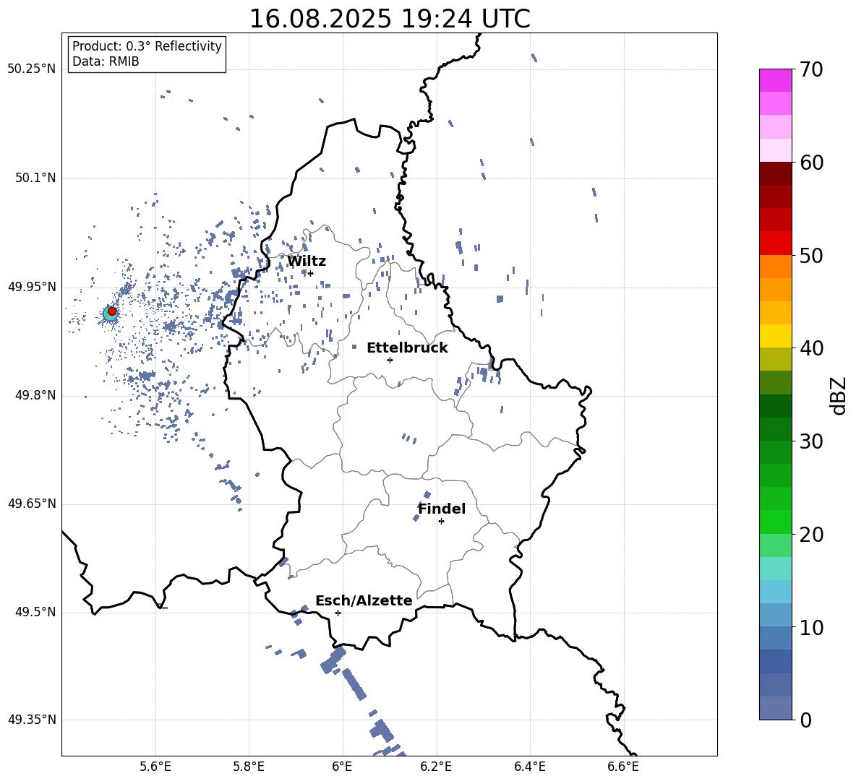
Task: Click the 6.4°E longitude label
Action: (529, 767)
